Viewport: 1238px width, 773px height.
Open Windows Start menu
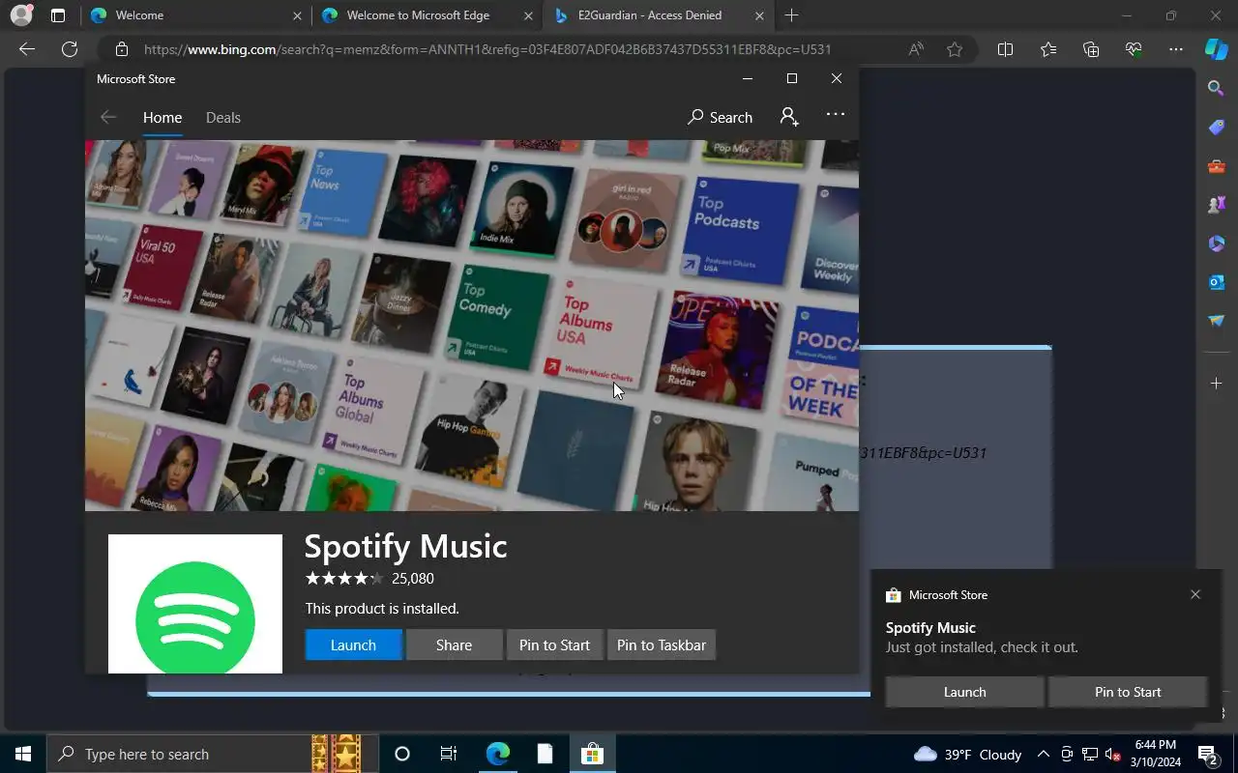tap(23, 754)
